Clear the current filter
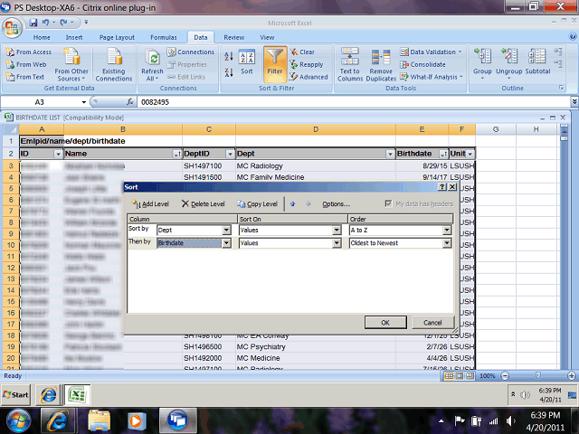Viewport: 579px width, 434px height. pos(302,52)
